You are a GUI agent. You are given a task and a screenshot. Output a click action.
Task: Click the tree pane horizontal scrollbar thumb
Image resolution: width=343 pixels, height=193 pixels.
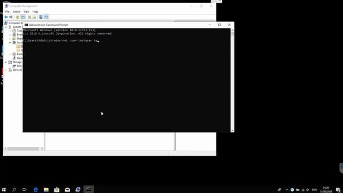23,149
